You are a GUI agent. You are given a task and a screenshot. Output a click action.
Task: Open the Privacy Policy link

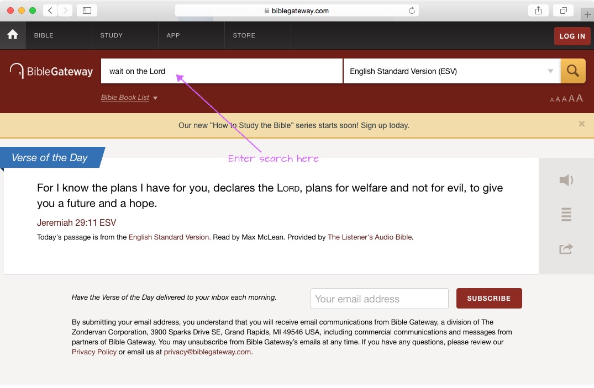point(94,352)
